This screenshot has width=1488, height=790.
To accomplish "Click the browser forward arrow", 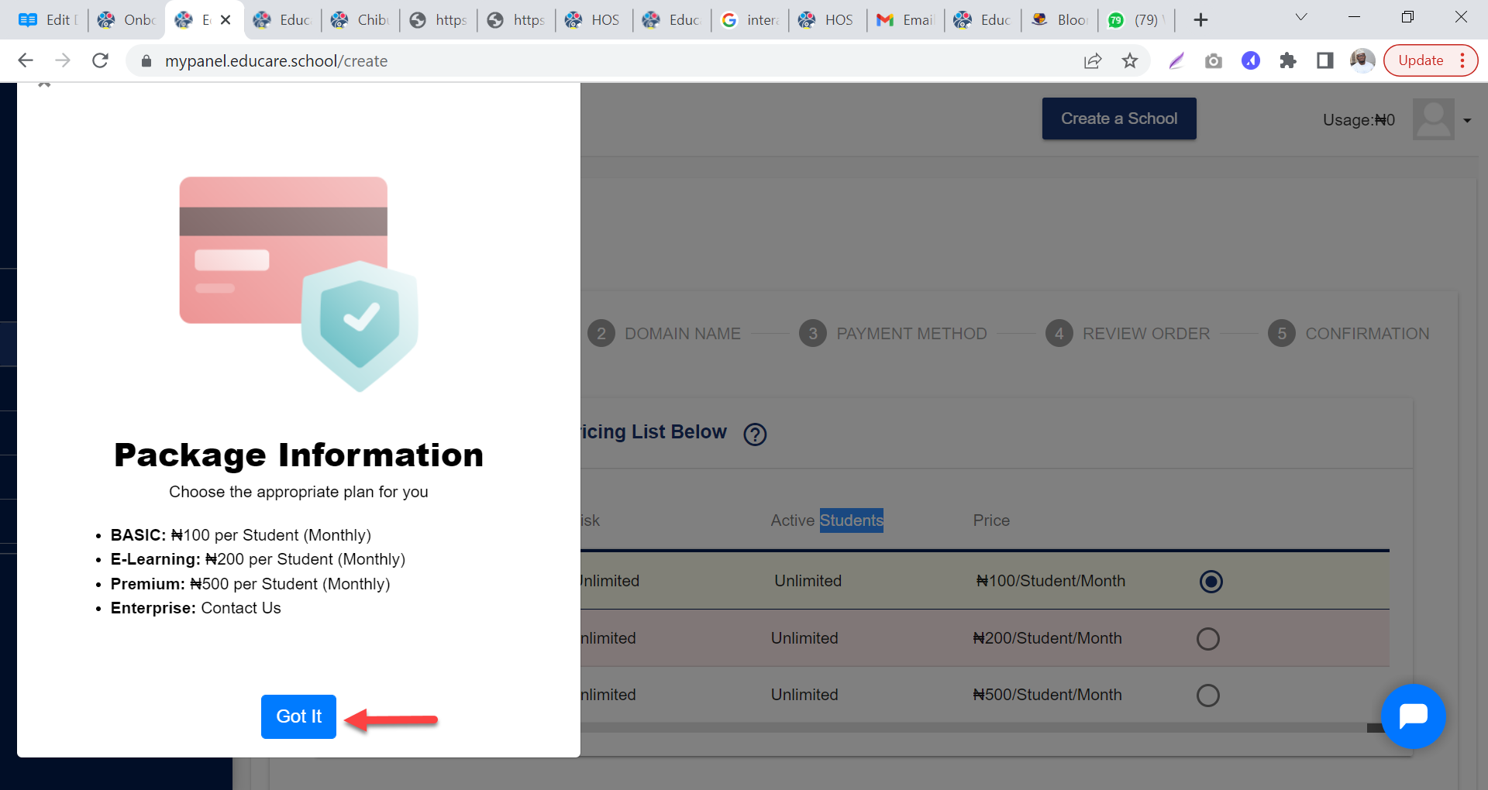I will (x=63, y=60).
